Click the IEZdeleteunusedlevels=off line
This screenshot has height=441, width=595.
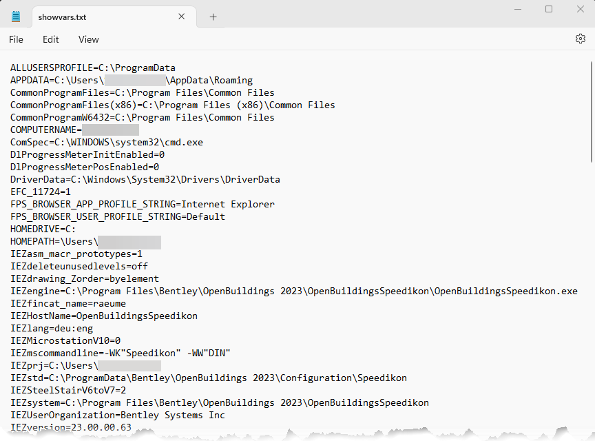coord(79,266)
